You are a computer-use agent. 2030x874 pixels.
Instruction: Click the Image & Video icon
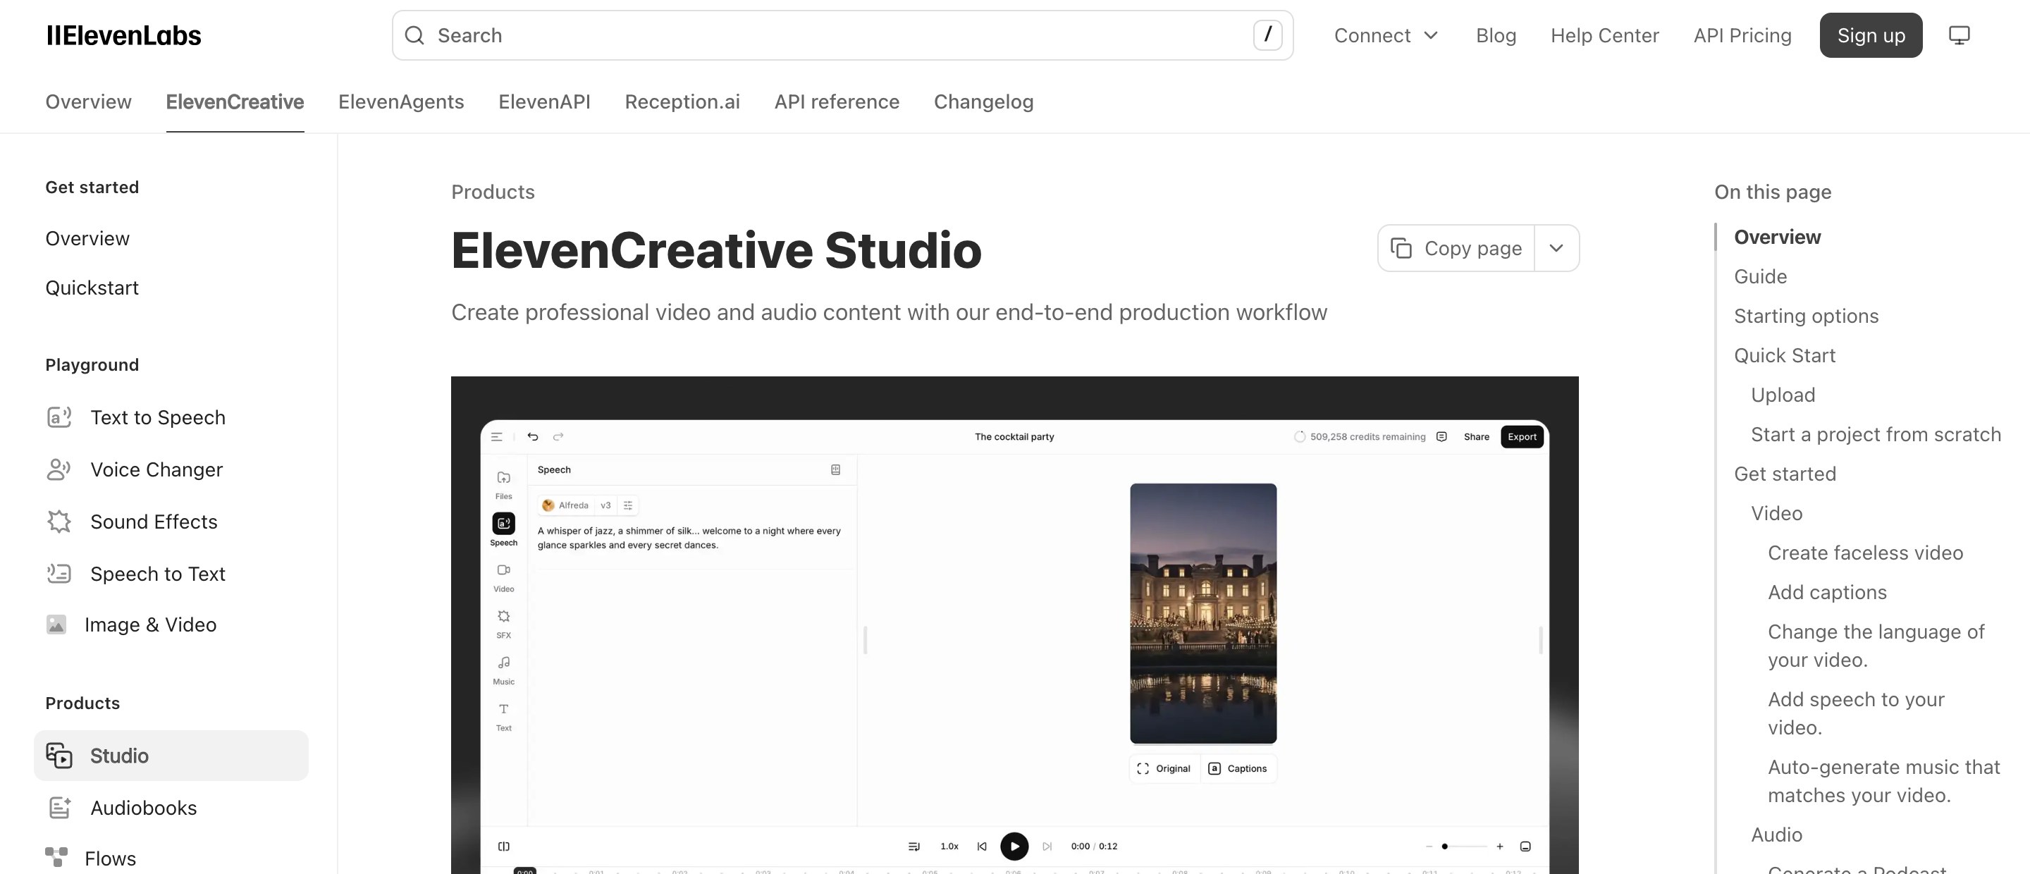(x=56, y=624)
